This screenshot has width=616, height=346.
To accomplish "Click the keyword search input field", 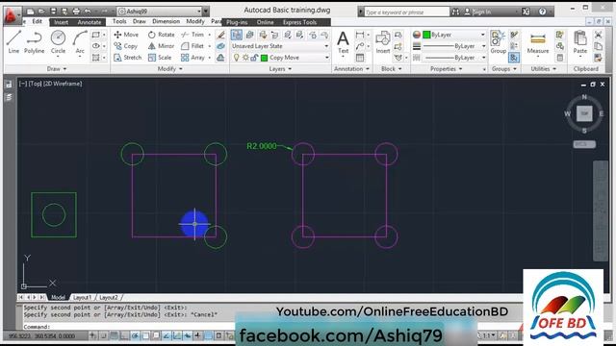I will [x=406, y=12].
